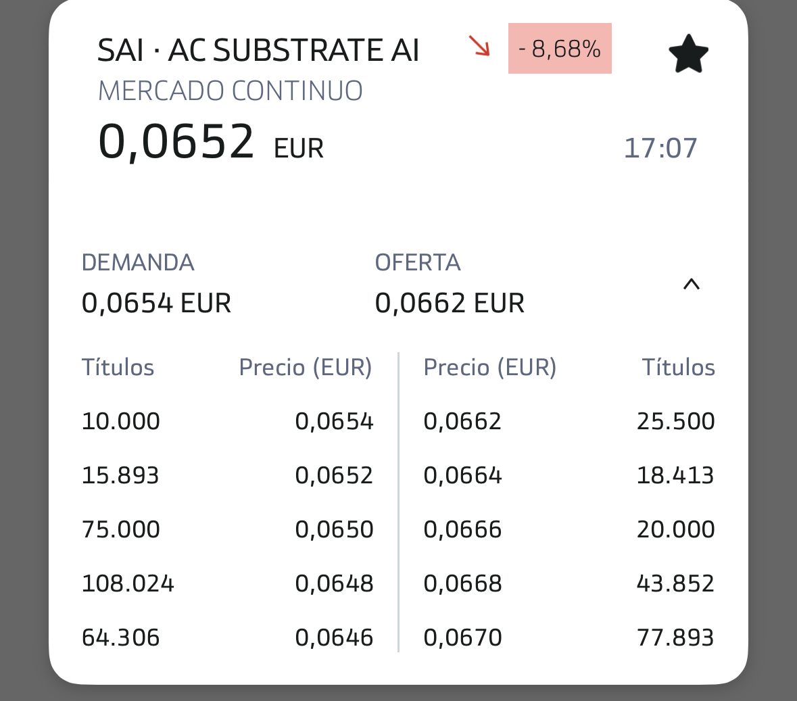
Task: Click the bid price 0,0652 row
Action: [334, 475]
